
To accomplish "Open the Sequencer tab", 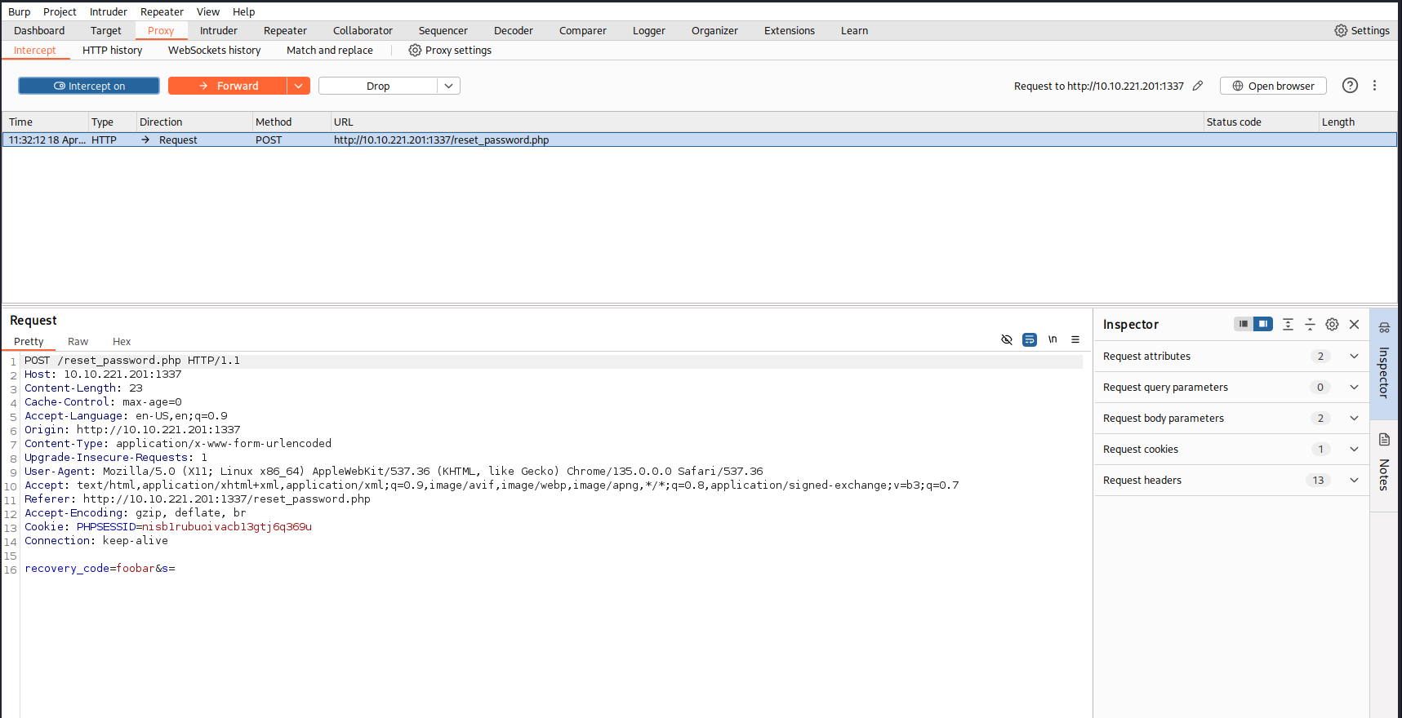I will pos(443,30).
